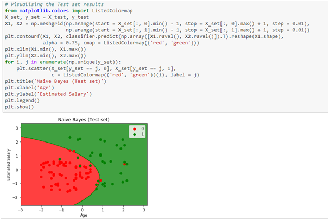The image size is (329, 220).
Task: Select the 'plt.ylim(X2.min(), X2.max())' line
Action: (46, 56)
